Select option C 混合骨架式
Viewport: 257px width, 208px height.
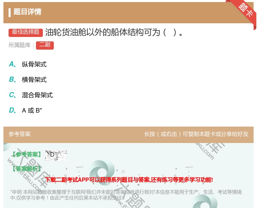[31, 95]
